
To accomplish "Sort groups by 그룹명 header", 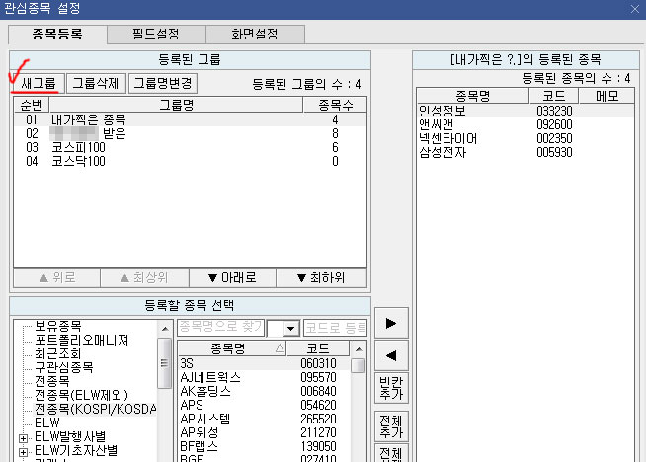I will point(177,105).
